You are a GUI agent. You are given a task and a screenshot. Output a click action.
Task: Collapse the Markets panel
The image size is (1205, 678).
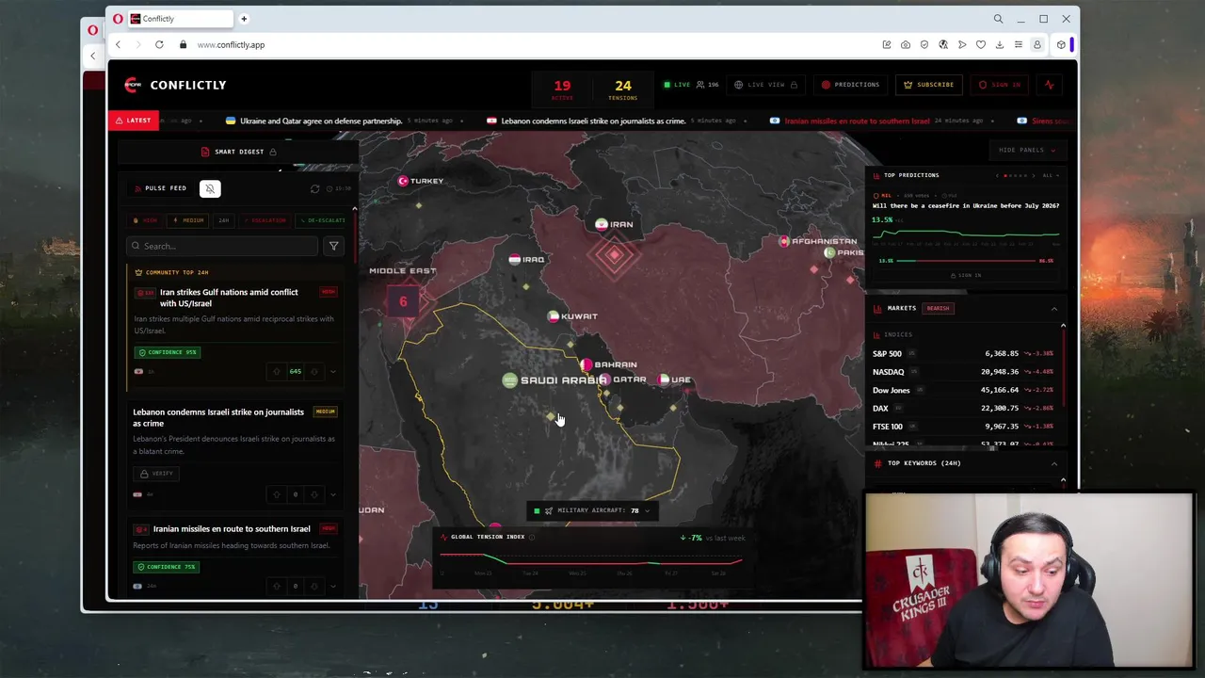pyautogui.click(x=1053, y=309)
